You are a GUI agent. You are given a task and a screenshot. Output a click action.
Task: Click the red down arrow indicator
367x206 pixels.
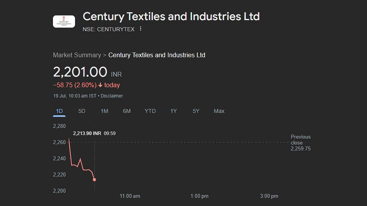click(x=100, y=85)
